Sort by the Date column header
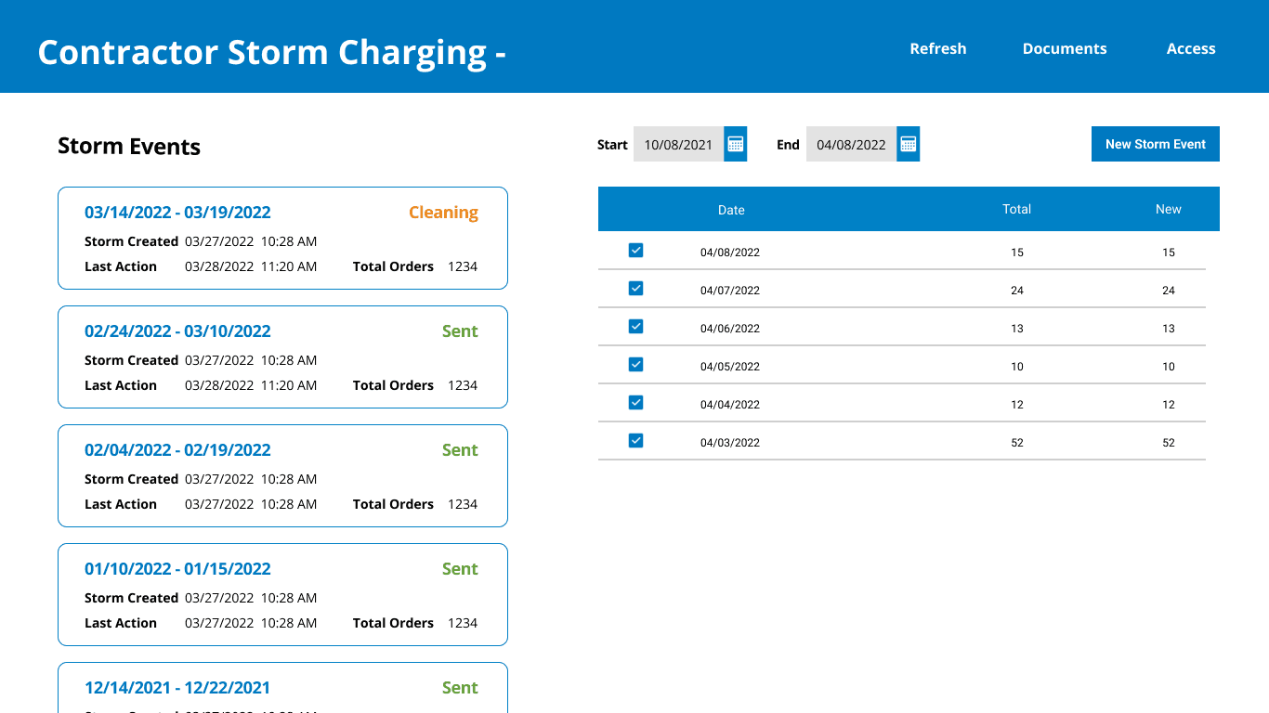Screen dimensions: 1269x713 [731, 210]
